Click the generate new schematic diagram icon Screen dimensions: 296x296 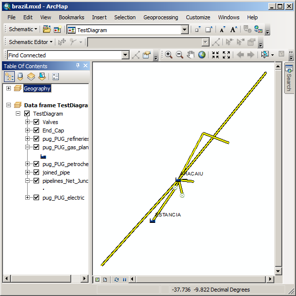click(58, 30)
